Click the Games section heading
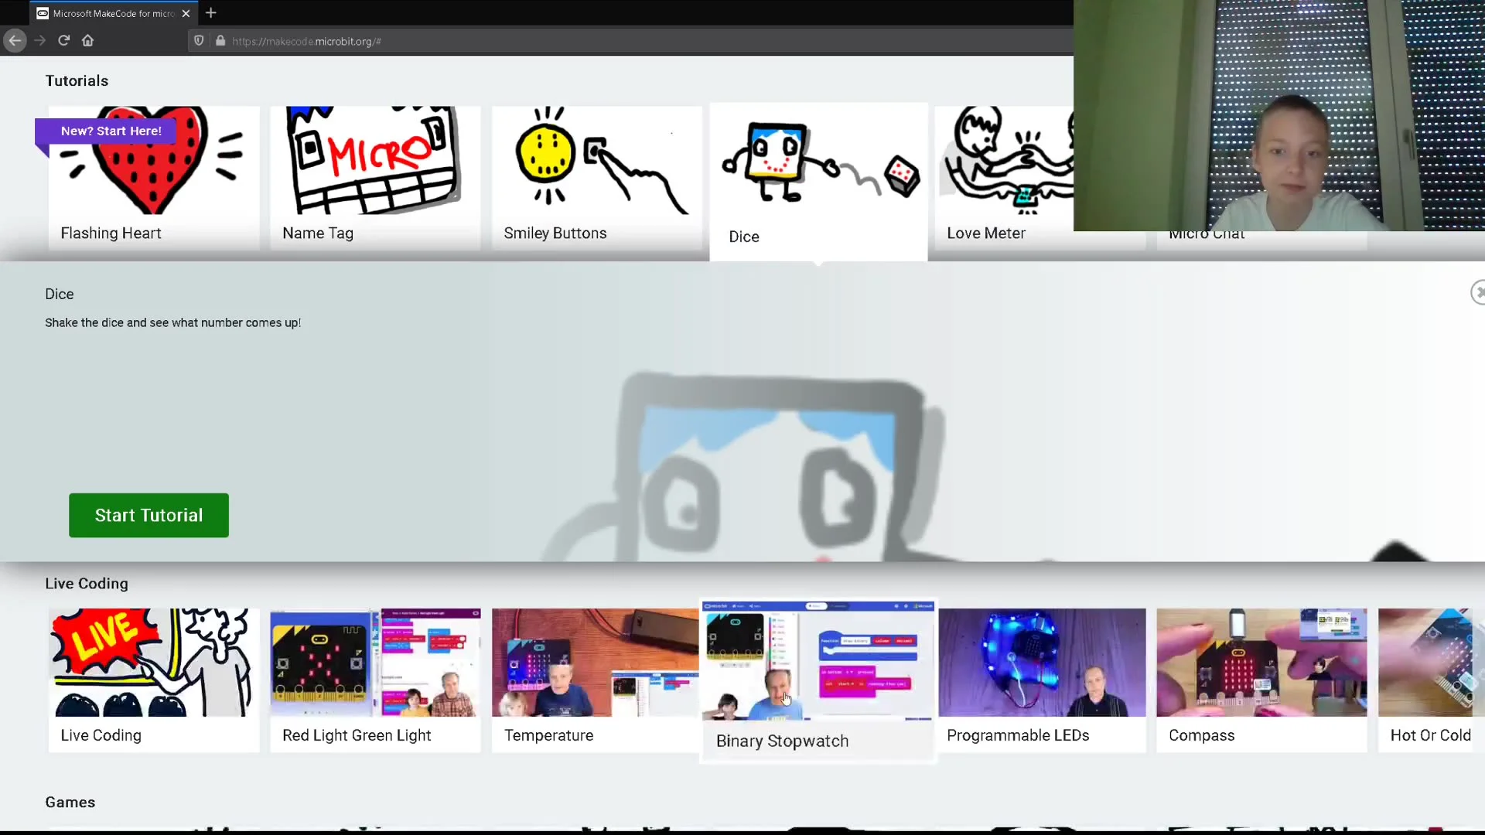1485x835 pixels. tap(70, 803)
